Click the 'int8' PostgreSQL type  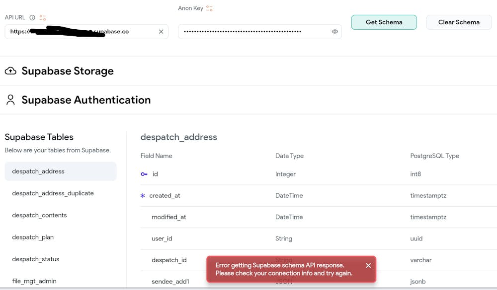[415, 174]
